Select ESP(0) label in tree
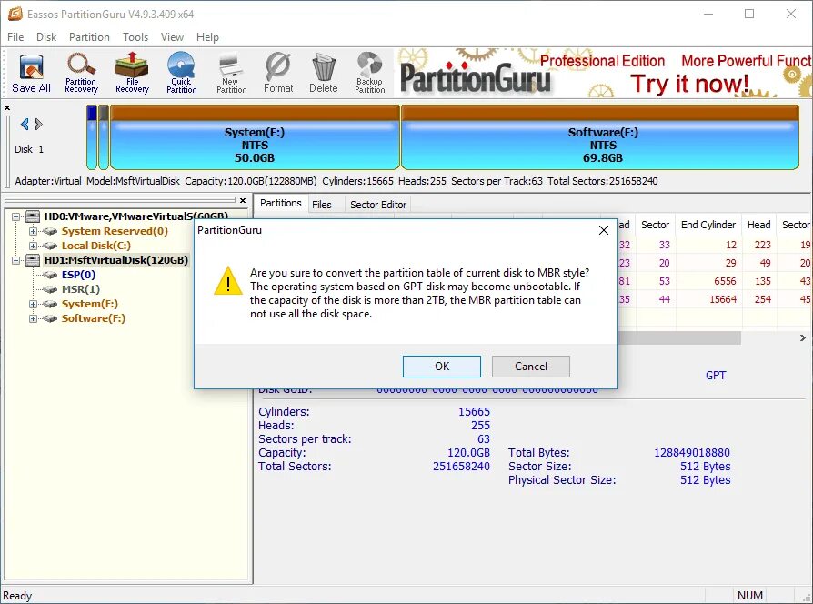The width and height of the screenshot is (813, 604). click(78, 275)
